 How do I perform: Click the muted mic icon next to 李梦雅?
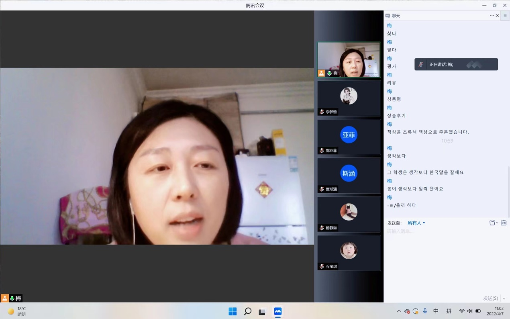pos(322,112)
